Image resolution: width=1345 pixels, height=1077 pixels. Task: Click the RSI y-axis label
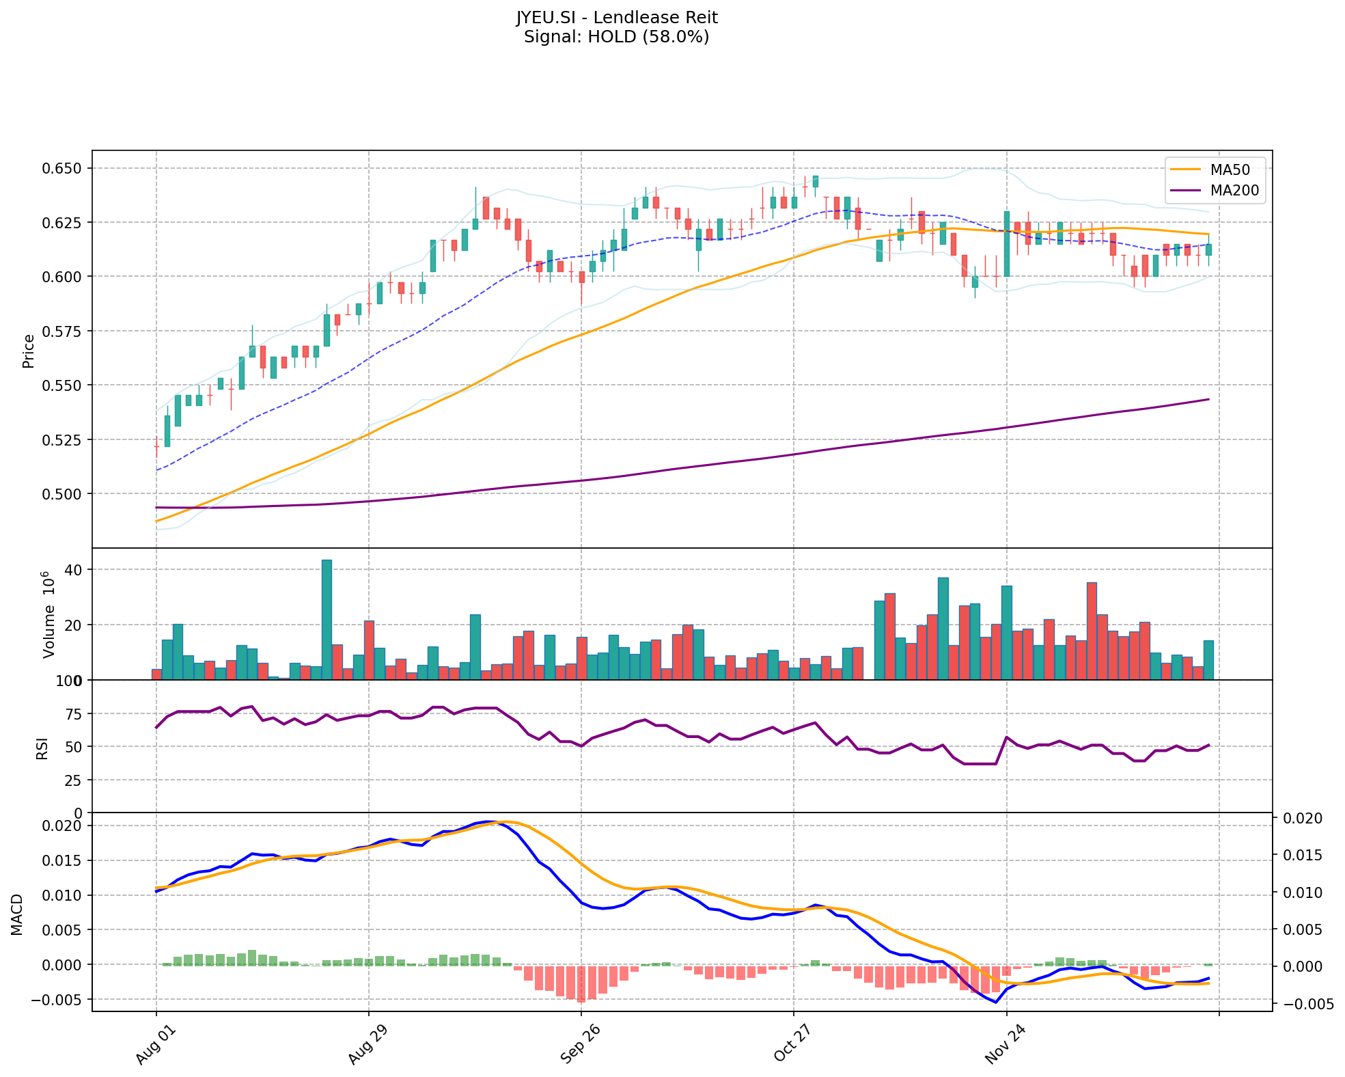(42, 748)
